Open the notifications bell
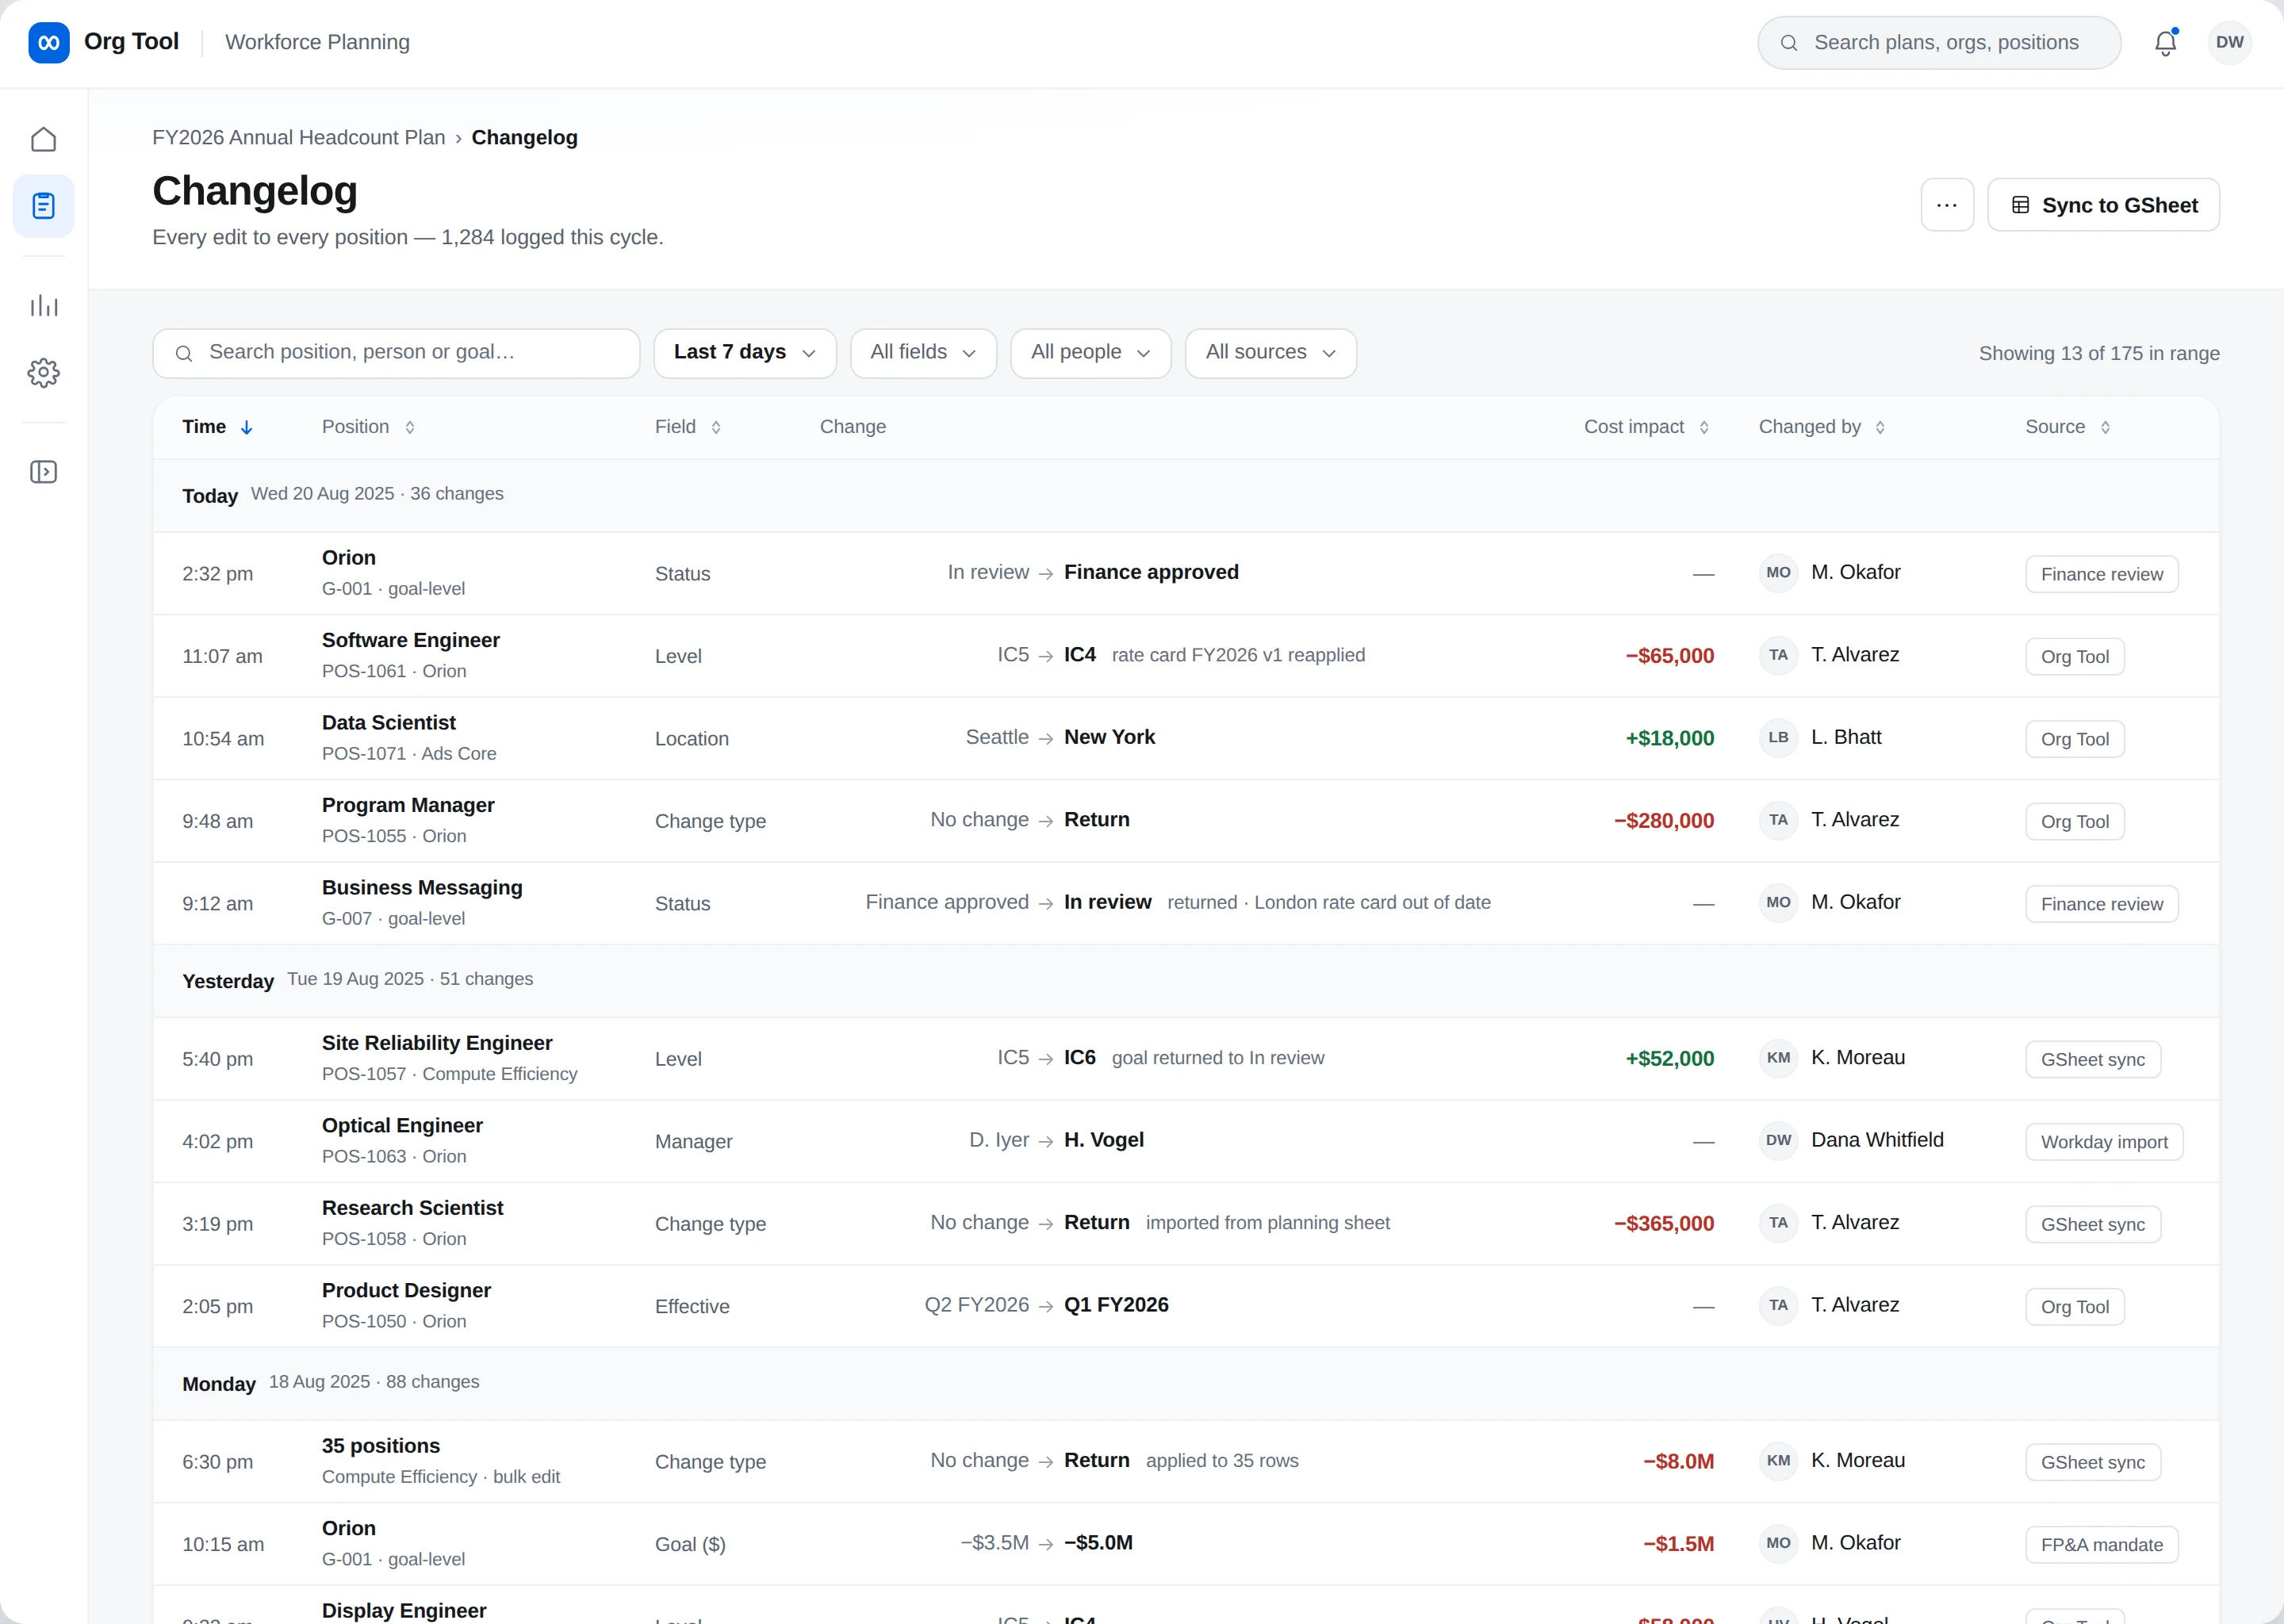 tap(2165, 42)
